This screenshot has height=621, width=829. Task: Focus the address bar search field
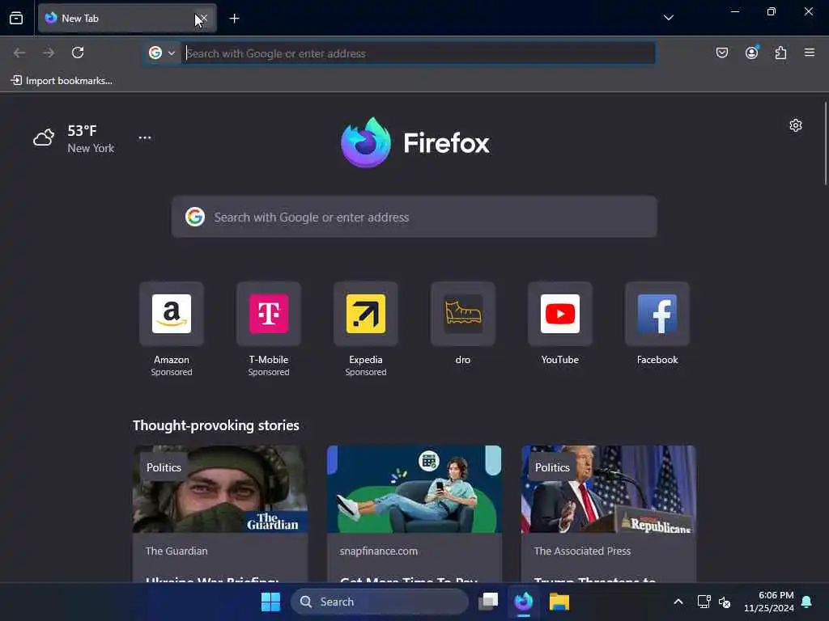(419, 53)
